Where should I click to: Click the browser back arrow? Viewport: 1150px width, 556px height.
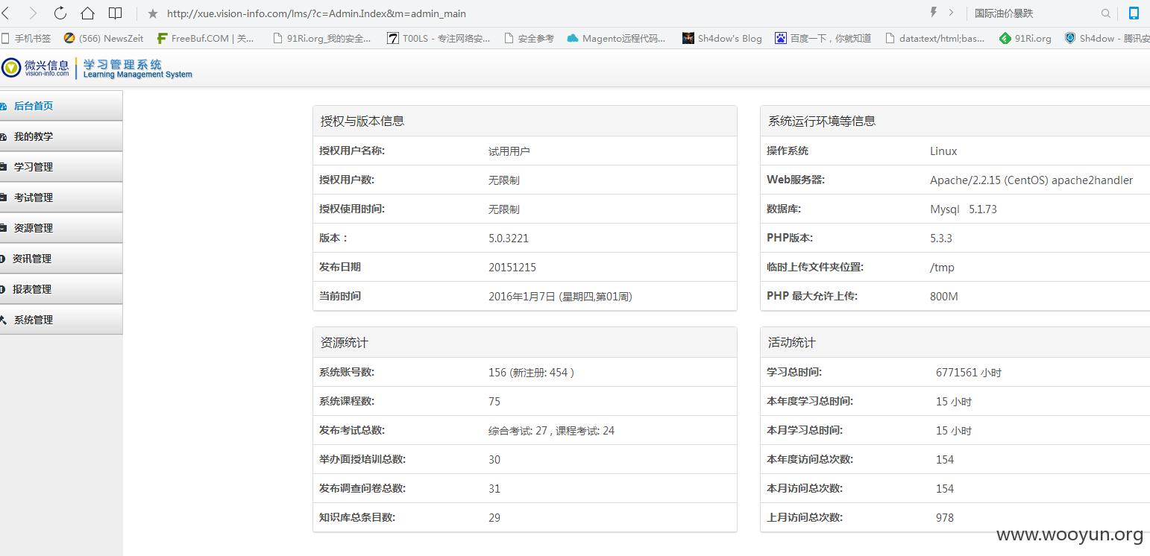point(6,13)
